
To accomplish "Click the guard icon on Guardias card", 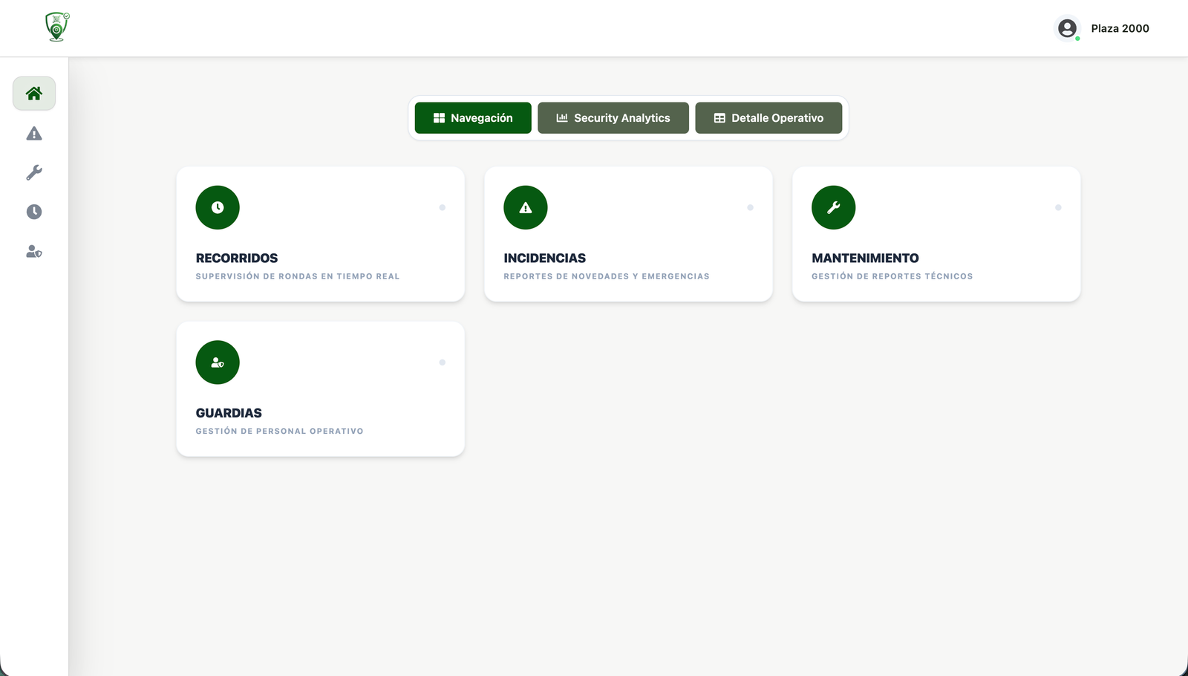I will [218, 363].
